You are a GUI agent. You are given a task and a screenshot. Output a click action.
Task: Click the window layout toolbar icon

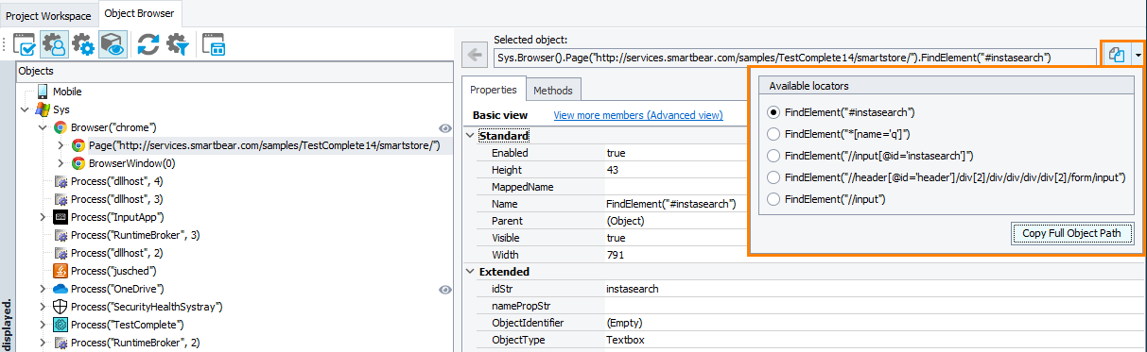click(x=214, y=45)
